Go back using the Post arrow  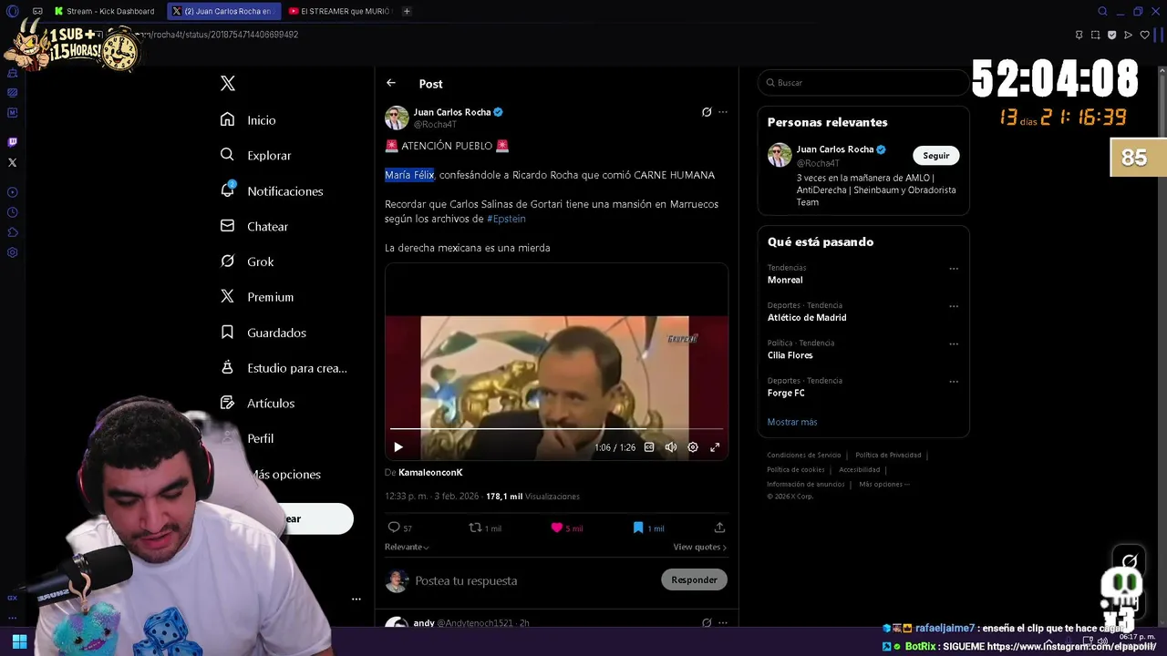pyautogui.click(x=391, y=83)
